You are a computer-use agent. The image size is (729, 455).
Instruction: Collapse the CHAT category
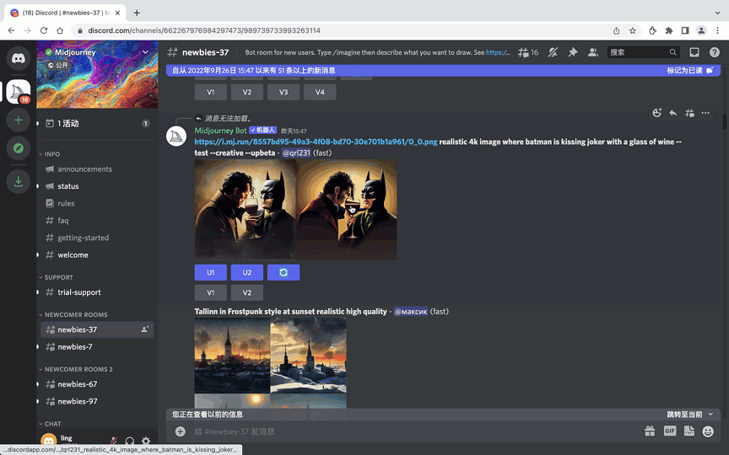click(51, 424)
